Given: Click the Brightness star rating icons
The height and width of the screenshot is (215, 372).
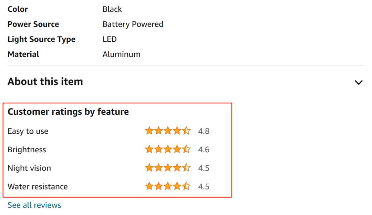Looking at the screenshot, I should pyautogui.click(x=168, y=149).
